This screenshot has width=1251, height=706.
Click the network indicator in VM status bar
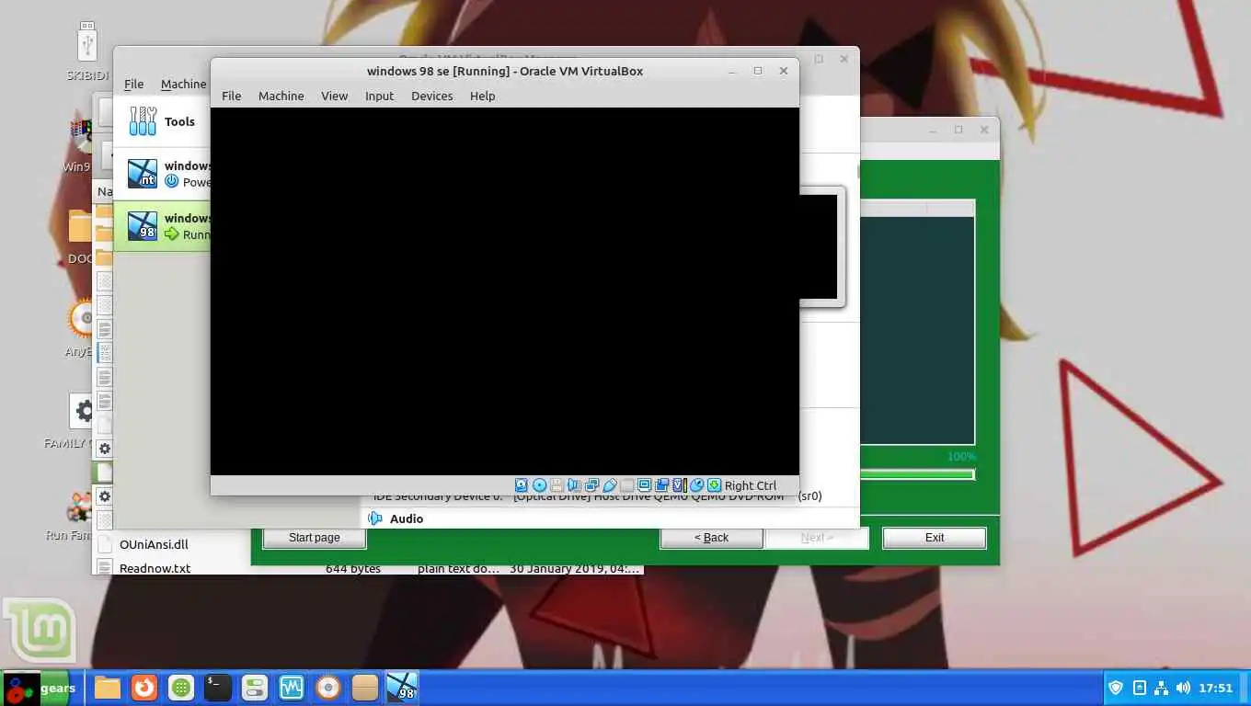pos(591,485)
